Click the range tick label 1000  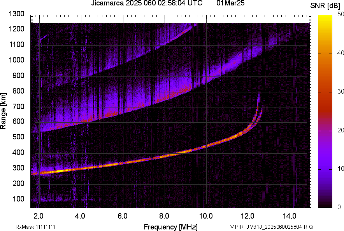click(16, 60)
